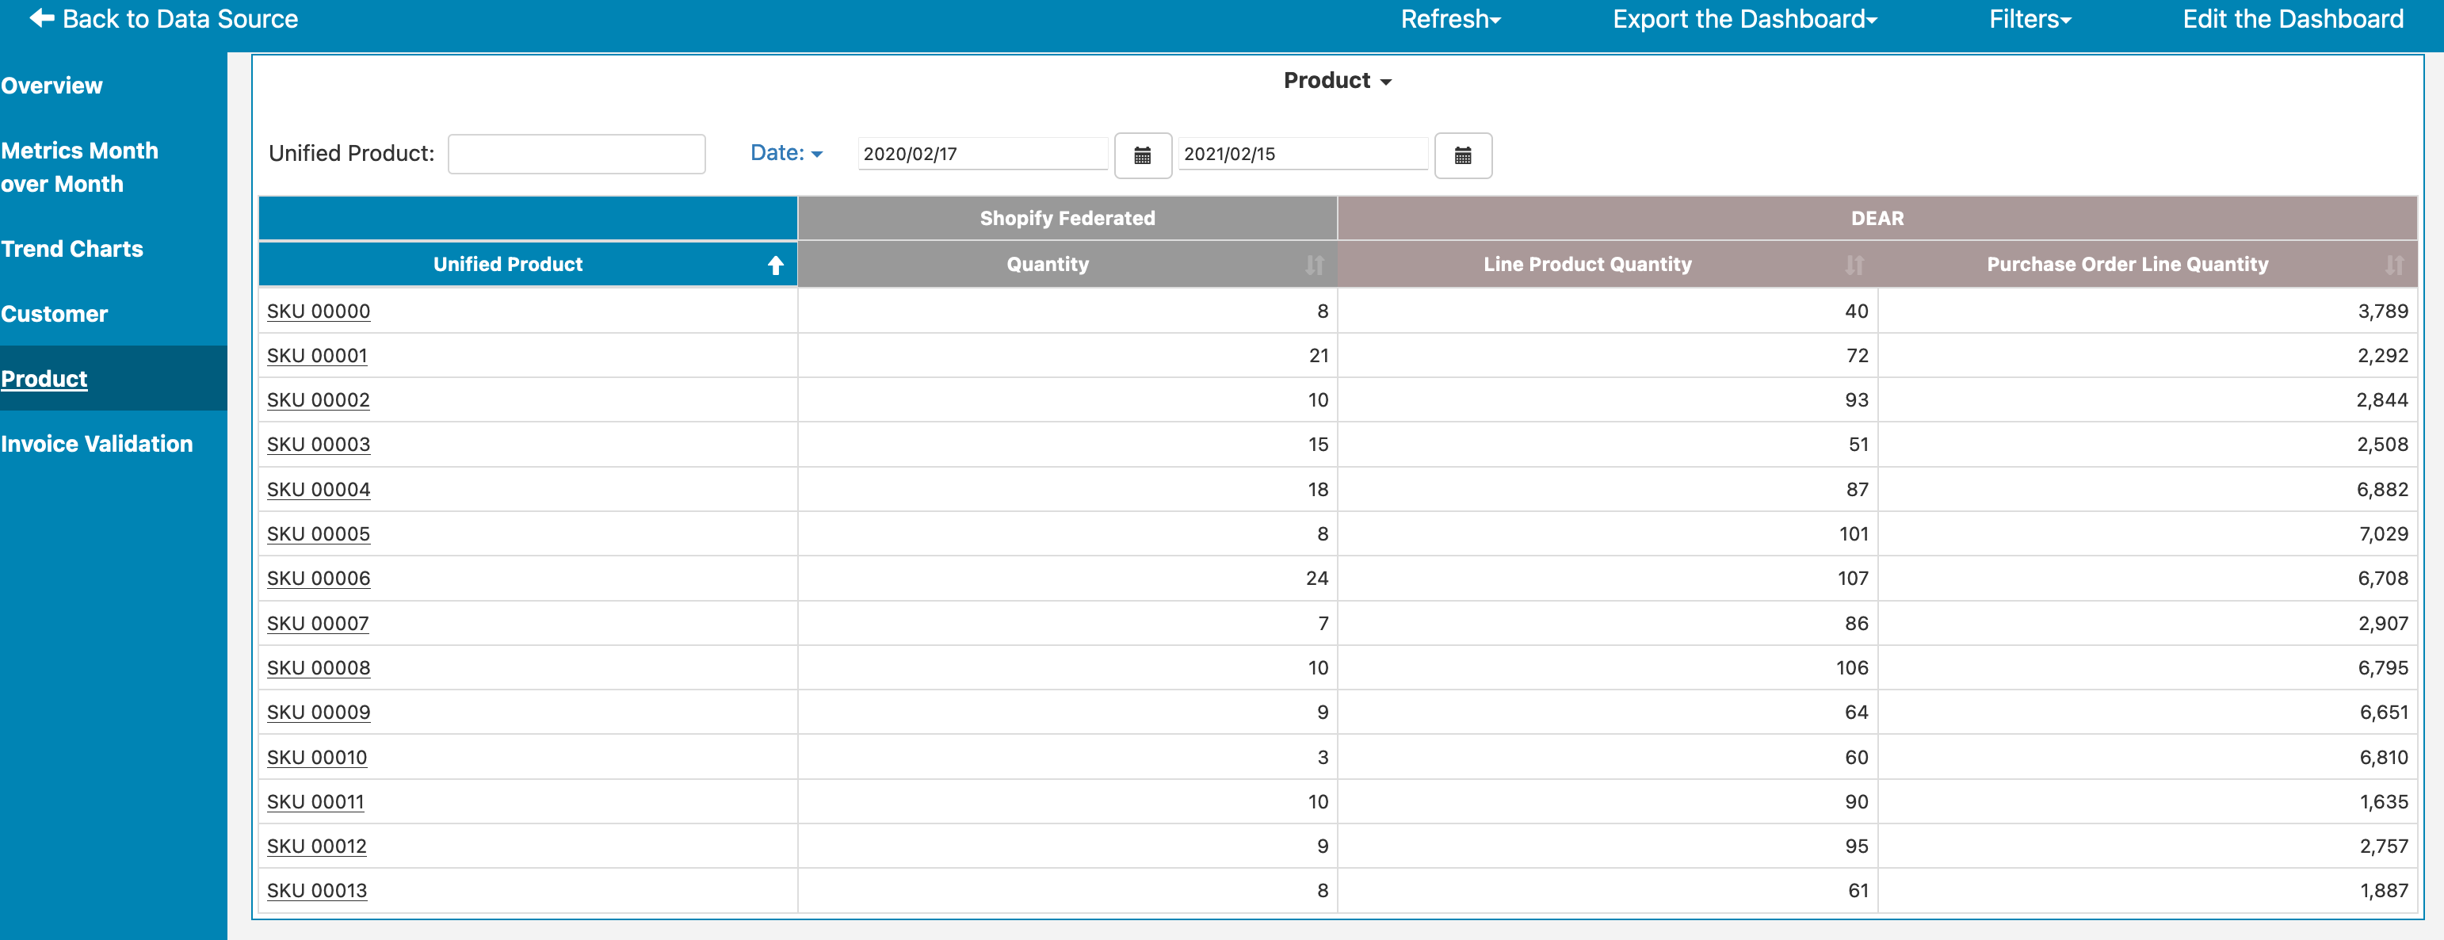Open the start date calendar picker
The width and height of the screenshot is (2444, 940).
point(1142,155)
